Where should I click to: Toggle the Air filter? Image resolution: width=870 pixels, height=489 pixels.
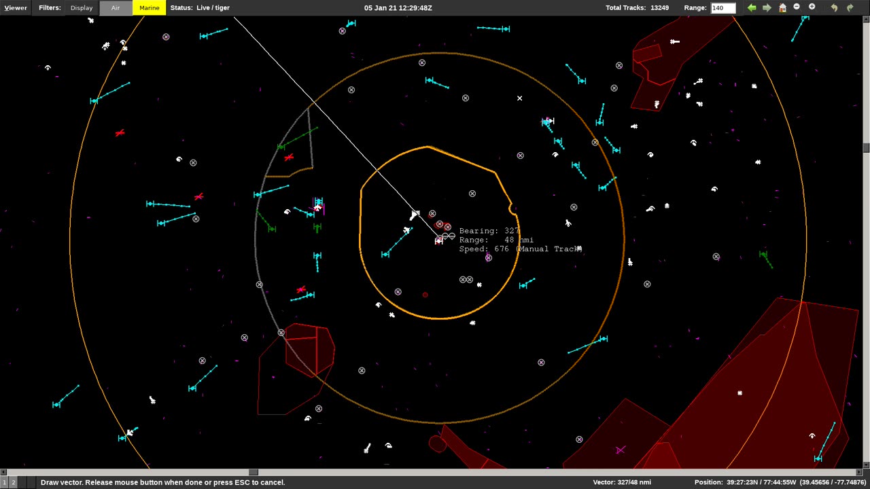point(116,7)
